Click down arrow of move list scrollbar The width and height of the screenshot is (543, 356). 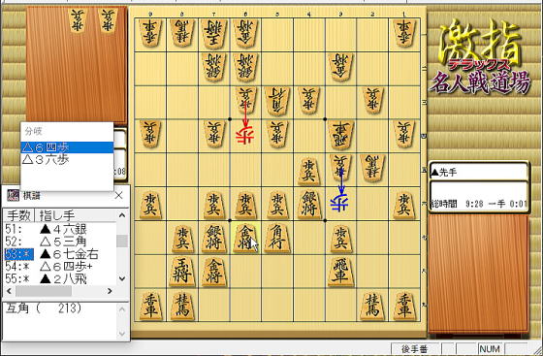pyautogui.click(x=122, y=278)
